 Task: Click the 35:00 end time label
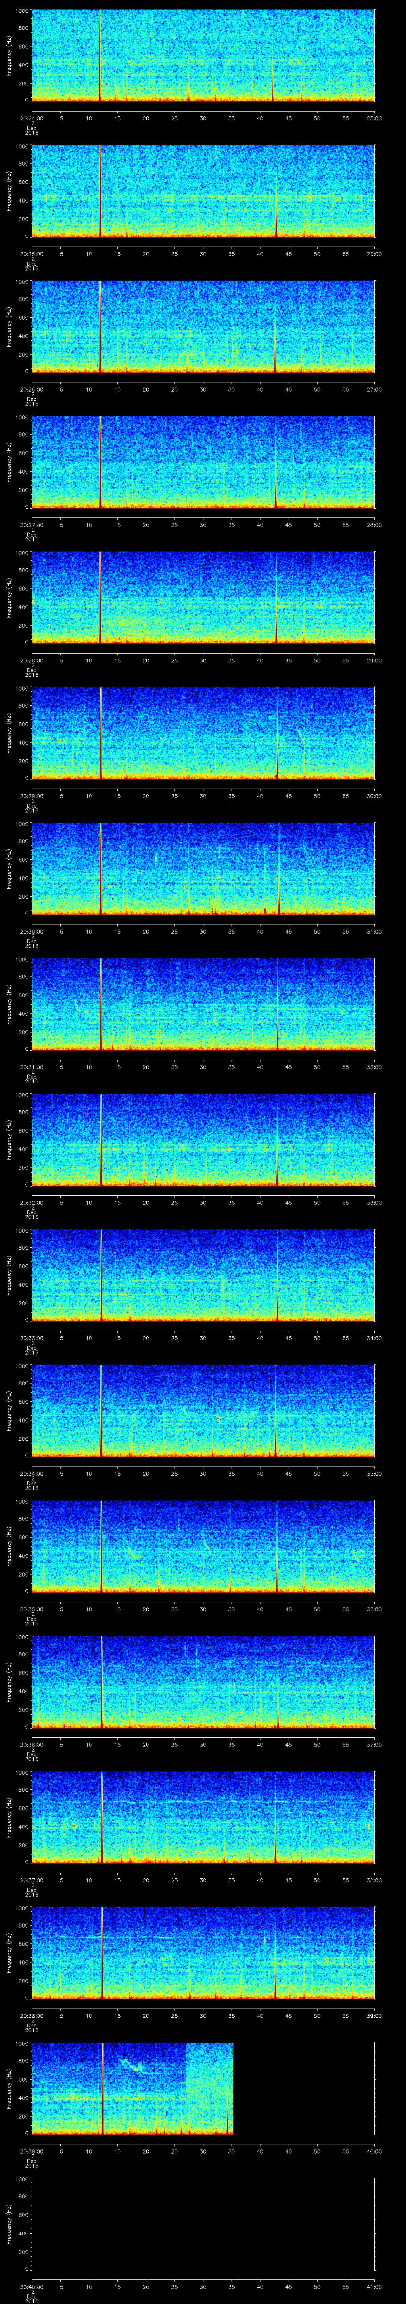(x=374, y=1473)
